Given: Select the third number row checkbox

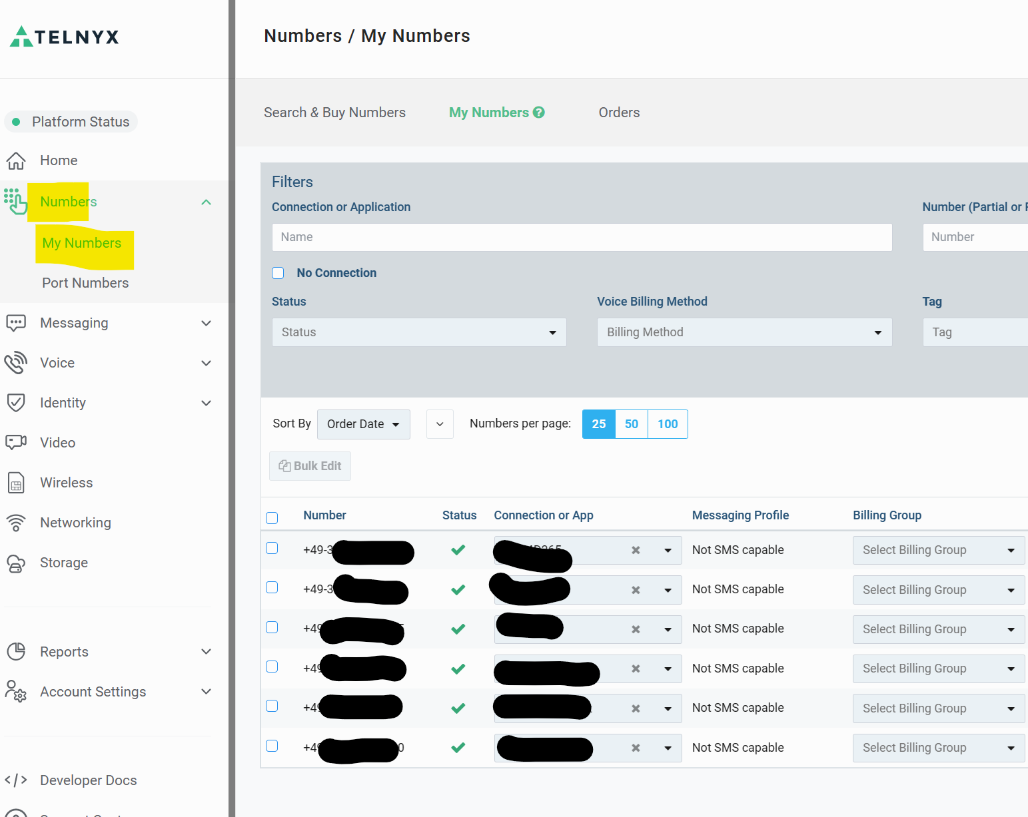Looking at the screenshot, I should pos(272,627).
